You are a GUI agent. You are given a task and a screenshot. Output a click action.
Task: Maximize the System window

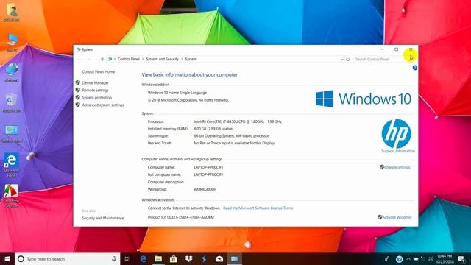[x=396, y=49]
